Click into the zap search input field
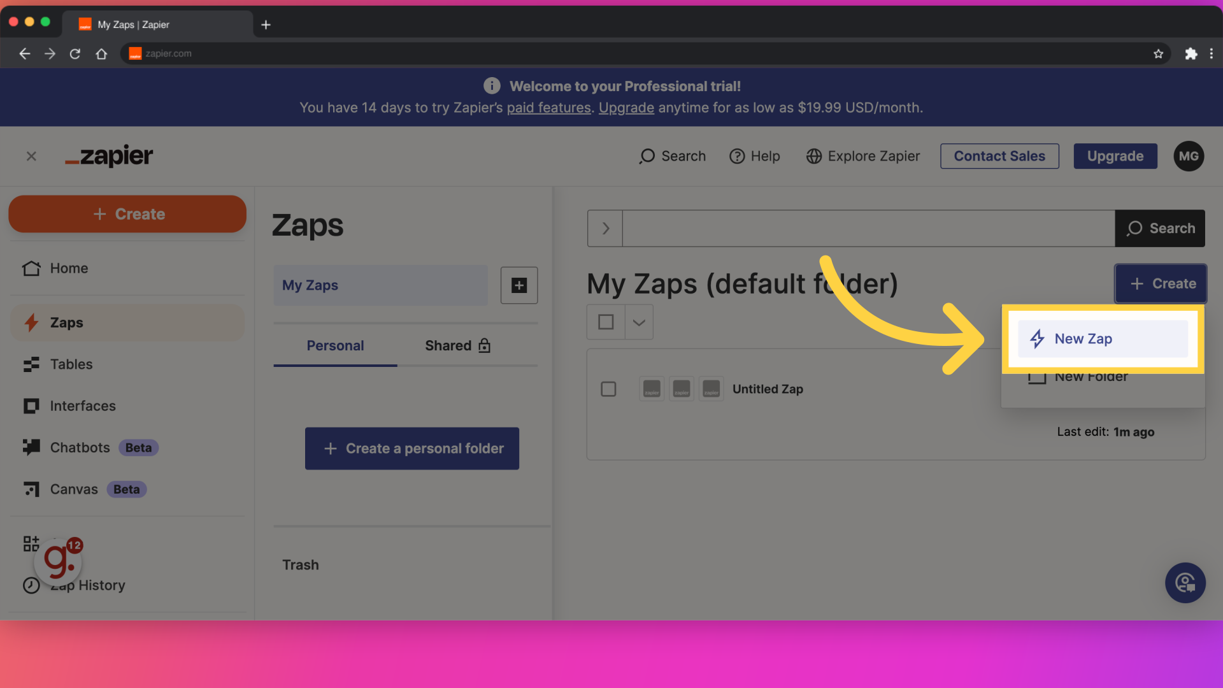1223x688 pixels. [869, 228]
